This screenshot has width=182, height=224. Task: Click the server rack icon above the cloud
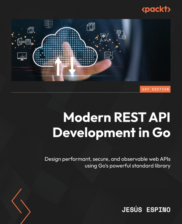[48, 24]
